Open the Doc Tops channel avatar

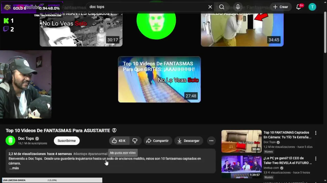10,141
